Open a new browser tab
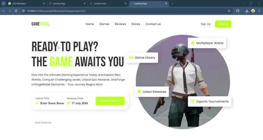Viewport: 263px width, 140px height. pyautogui.click(x=172, y=3)
